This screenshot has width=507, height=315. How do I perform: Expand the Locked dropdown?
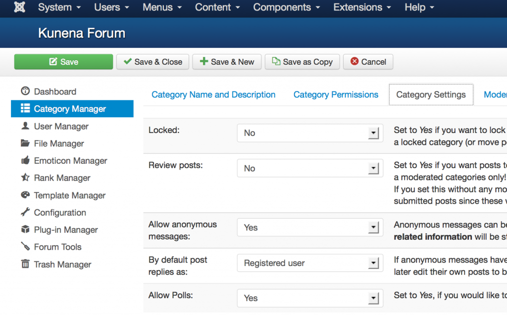(310, 133)
